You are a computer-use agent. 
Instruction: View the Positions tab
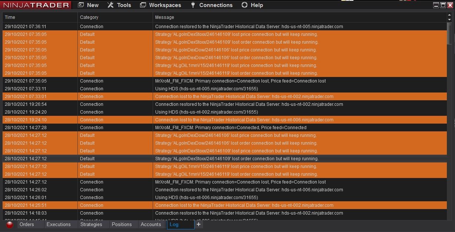click(122, 224)
